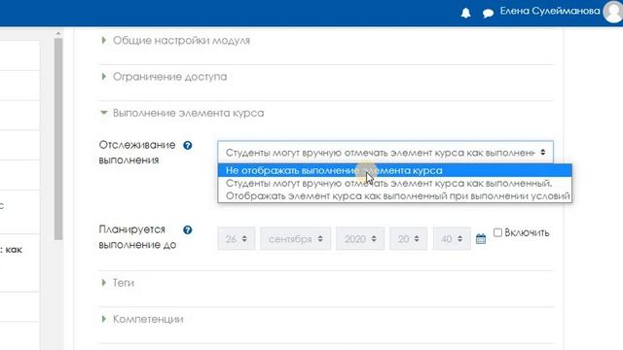This screenshot has width=623, height=350.
Task: Expand the Компетенции section
Action: tap(148, 319)
